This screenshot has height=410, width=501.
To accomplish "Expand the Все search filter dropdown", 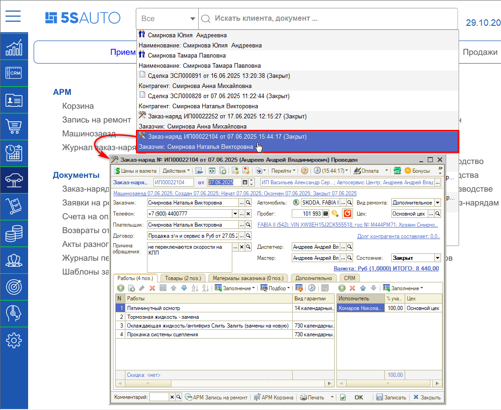I will pos(167,19).
